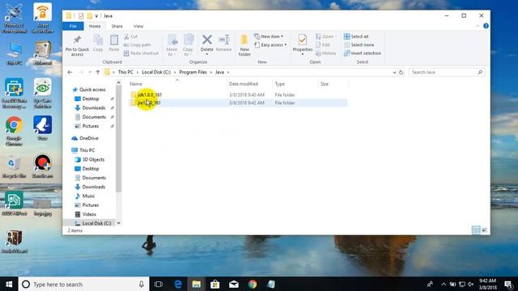Click the Open command in ribbon
The image size is (518, 291).
(x=326, y=36)
